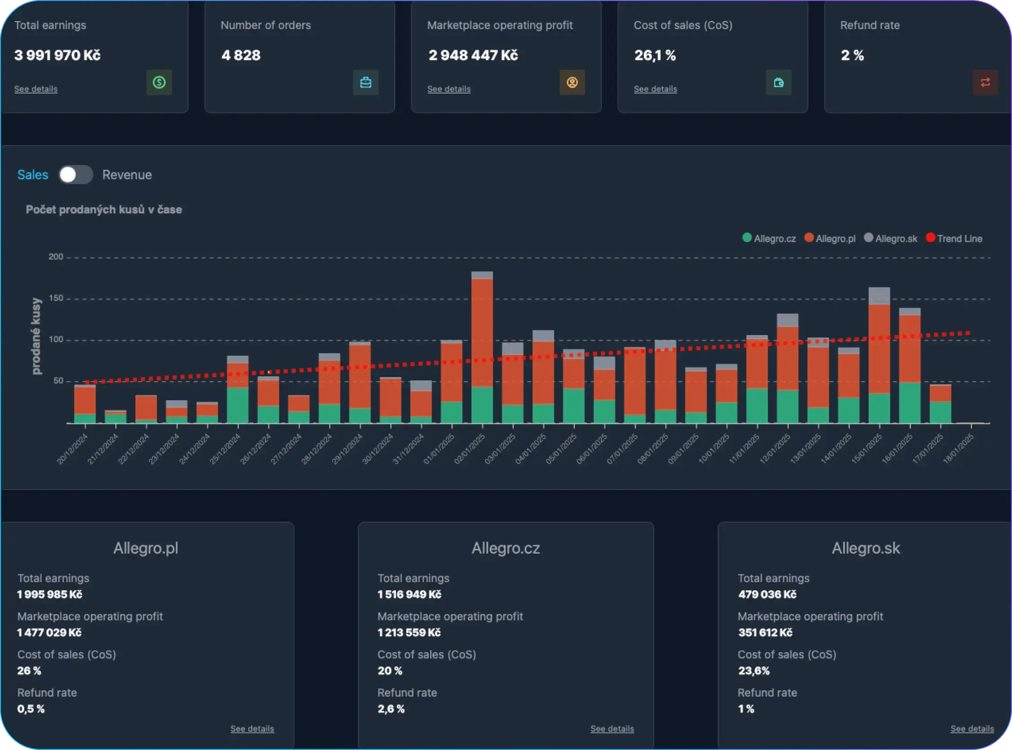Toggle Trend Line in chart legend
This screenshot has height=750, width=1012.
point(954,238)
